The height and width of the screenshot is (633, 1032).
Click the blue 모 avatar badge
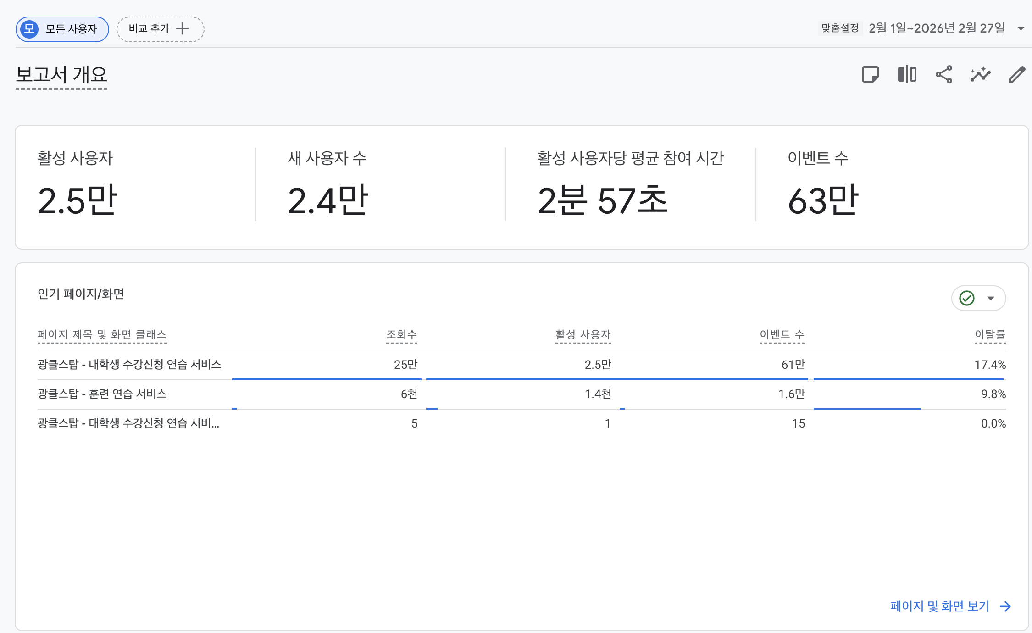pos(29,29)
